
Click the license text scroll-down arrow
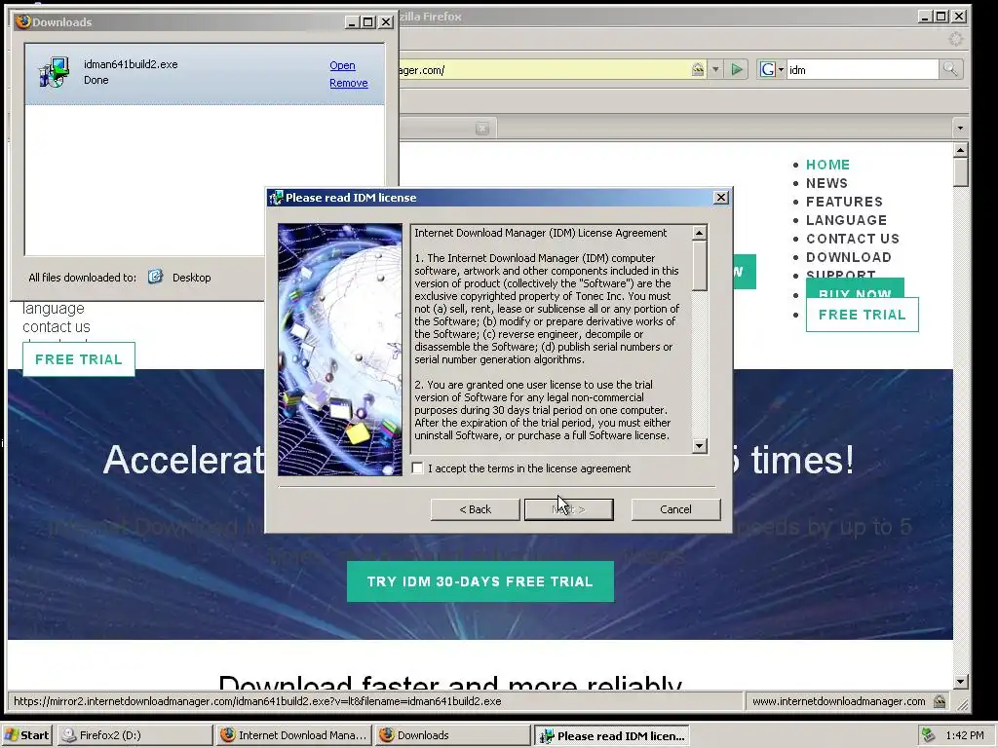[700, 446]
